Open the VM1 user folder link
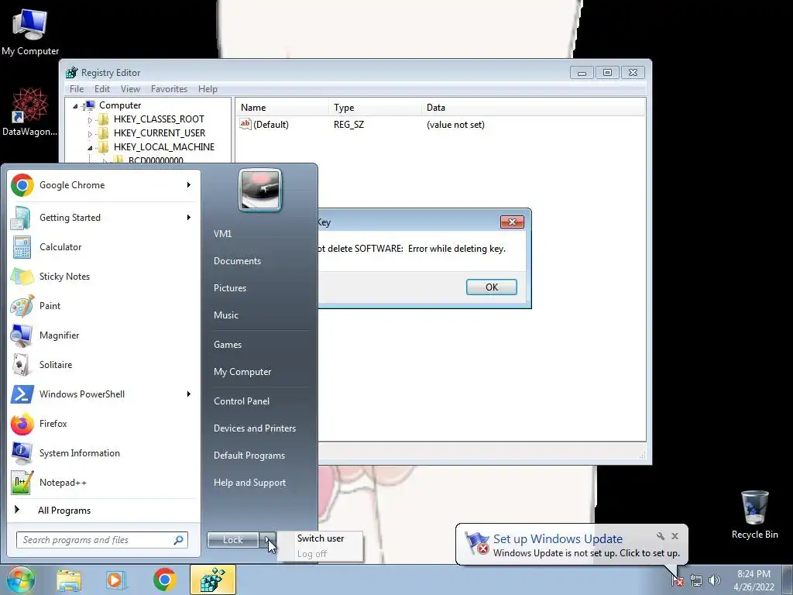 pos(222,234)
